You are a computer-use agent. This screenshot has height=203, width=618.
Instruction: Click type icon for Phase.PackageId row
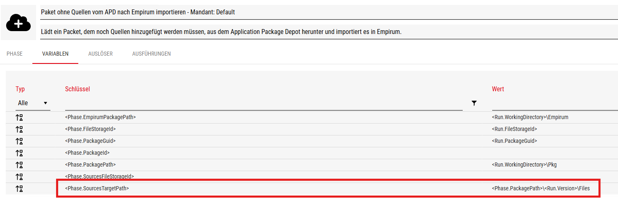pyautogui.click(x=19, y=153)
